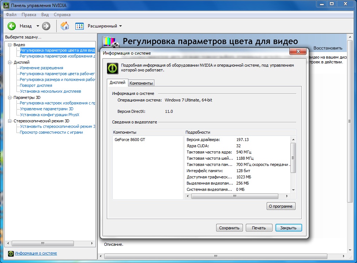Open the Справка menu
Screen dimensions: 357x263
click(x=62, y=15)
